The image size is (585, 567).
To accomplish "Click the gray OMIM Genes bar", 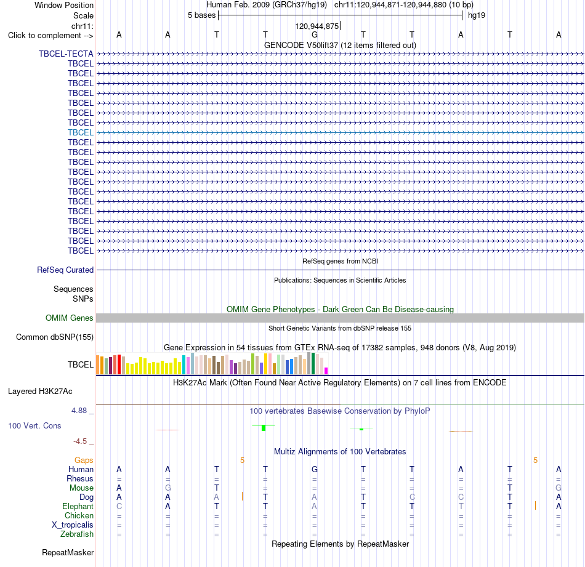I will (340, 318).
